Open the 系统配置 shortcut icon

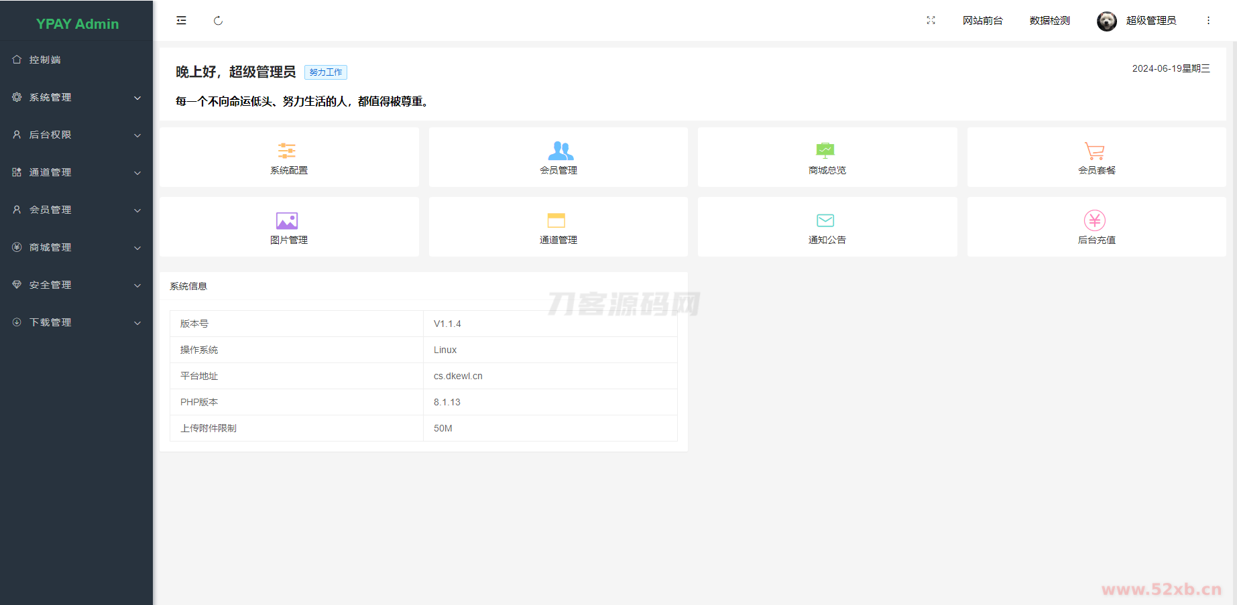click(287, 151)
